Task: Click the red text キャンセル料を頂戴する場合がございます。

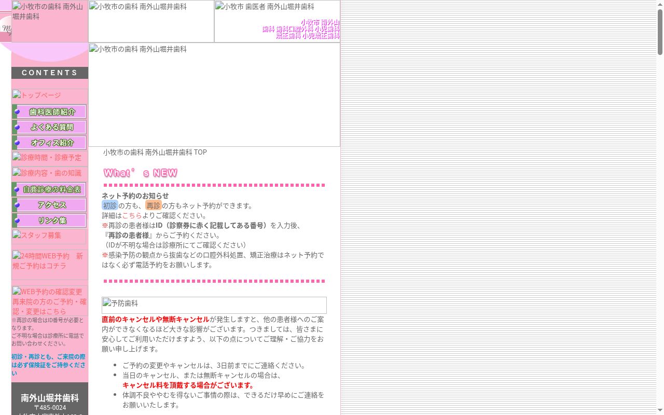Action: pyautogui.click(x=189, y=385)
